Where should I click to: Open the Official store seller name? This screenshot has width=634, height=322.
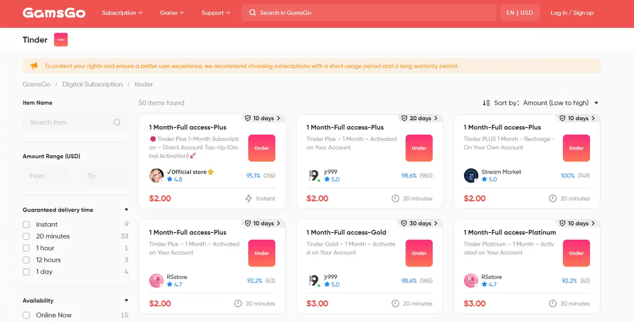pyautogui.click(x=190, y=172)
